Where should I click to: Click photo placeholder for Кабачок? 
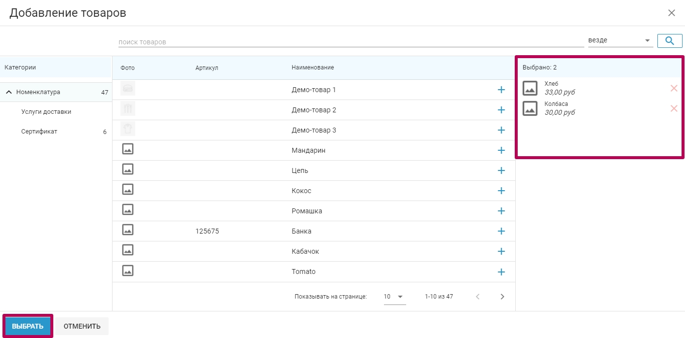pos(128,250)
